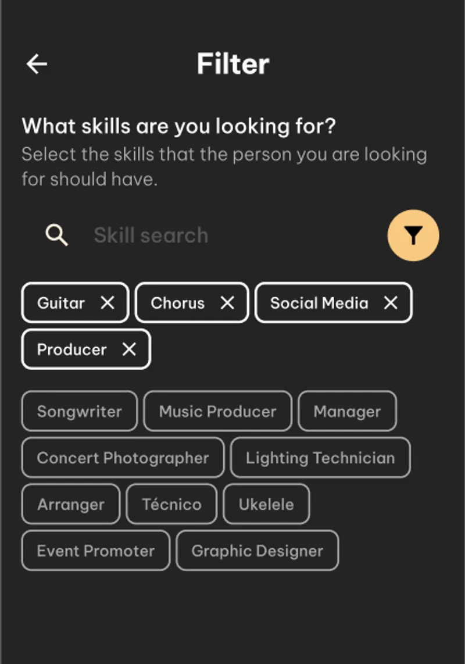This screenshot has width=465, height=664.
Task: Remove the Producer skill chip
Action: (x=129, y=349)
